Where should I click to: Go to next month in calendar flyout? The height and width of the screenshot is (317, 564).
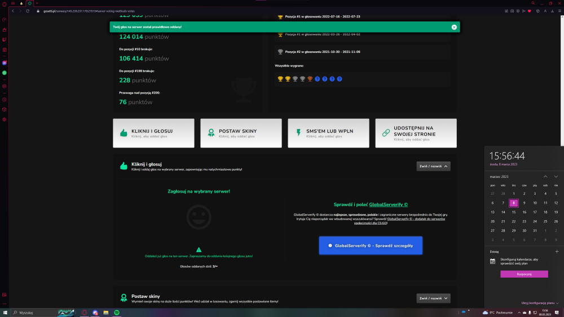[x=556, y=177]
